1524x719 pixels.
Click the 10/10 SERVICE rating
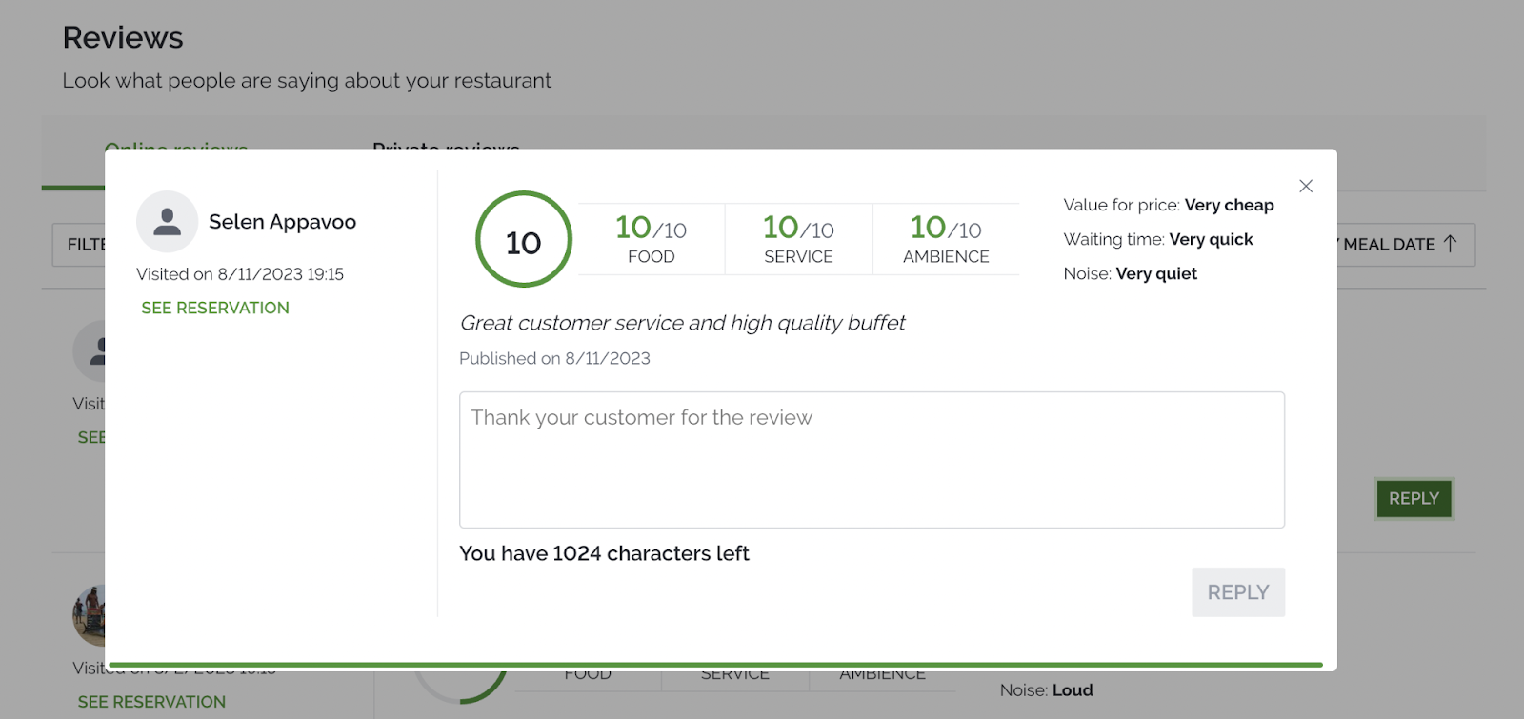point(798,239)
